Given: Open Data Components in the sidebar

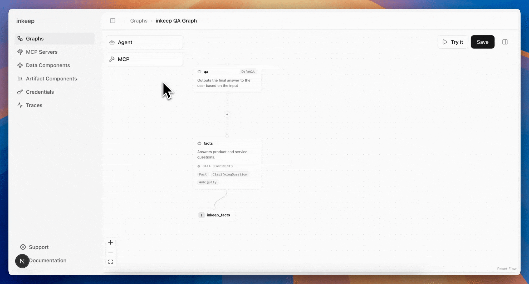Looking at the screenshot, I should click(48, 65).
